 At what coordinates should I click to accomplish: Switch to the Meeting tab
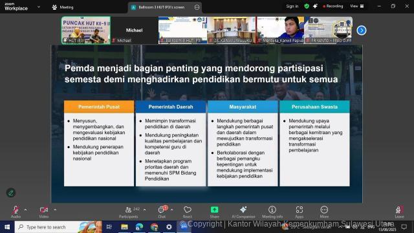[x=63, y=7]
